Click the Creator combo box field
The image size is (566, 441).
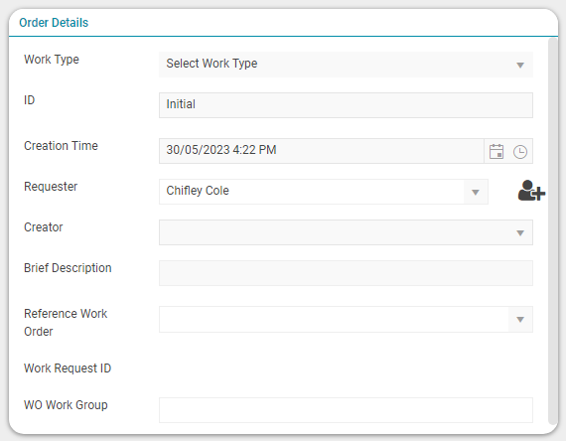[x=346, y=232]
